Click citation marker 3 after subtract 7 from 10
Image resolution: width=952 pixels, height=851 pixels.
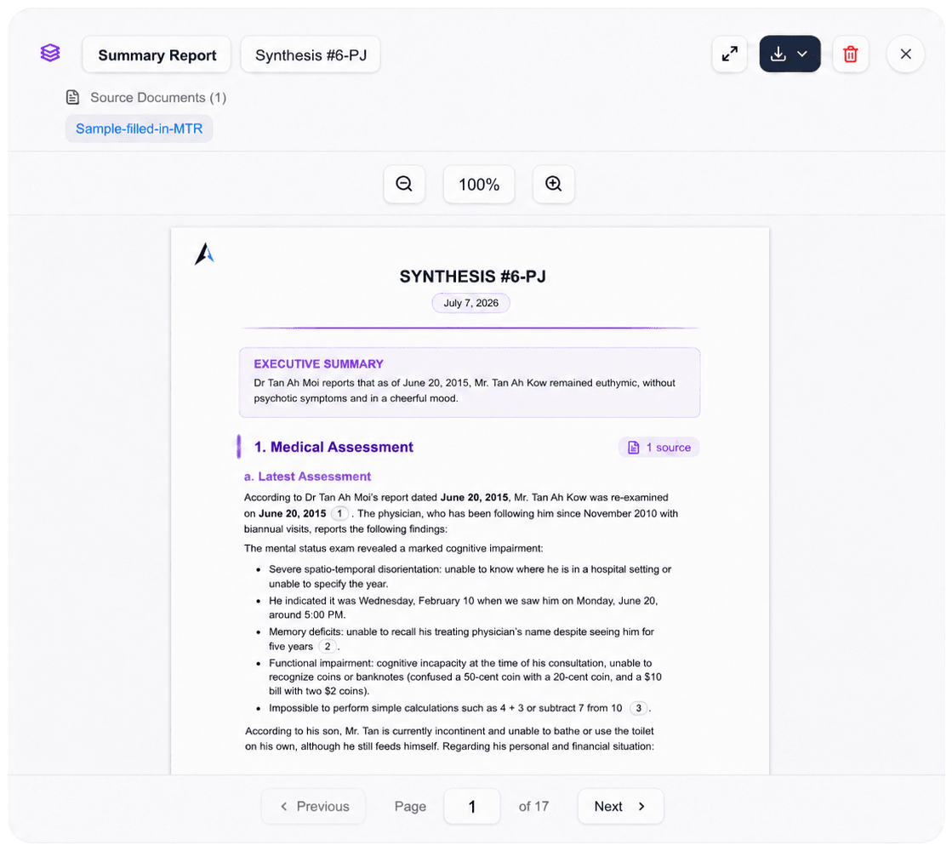coord(638,708)
